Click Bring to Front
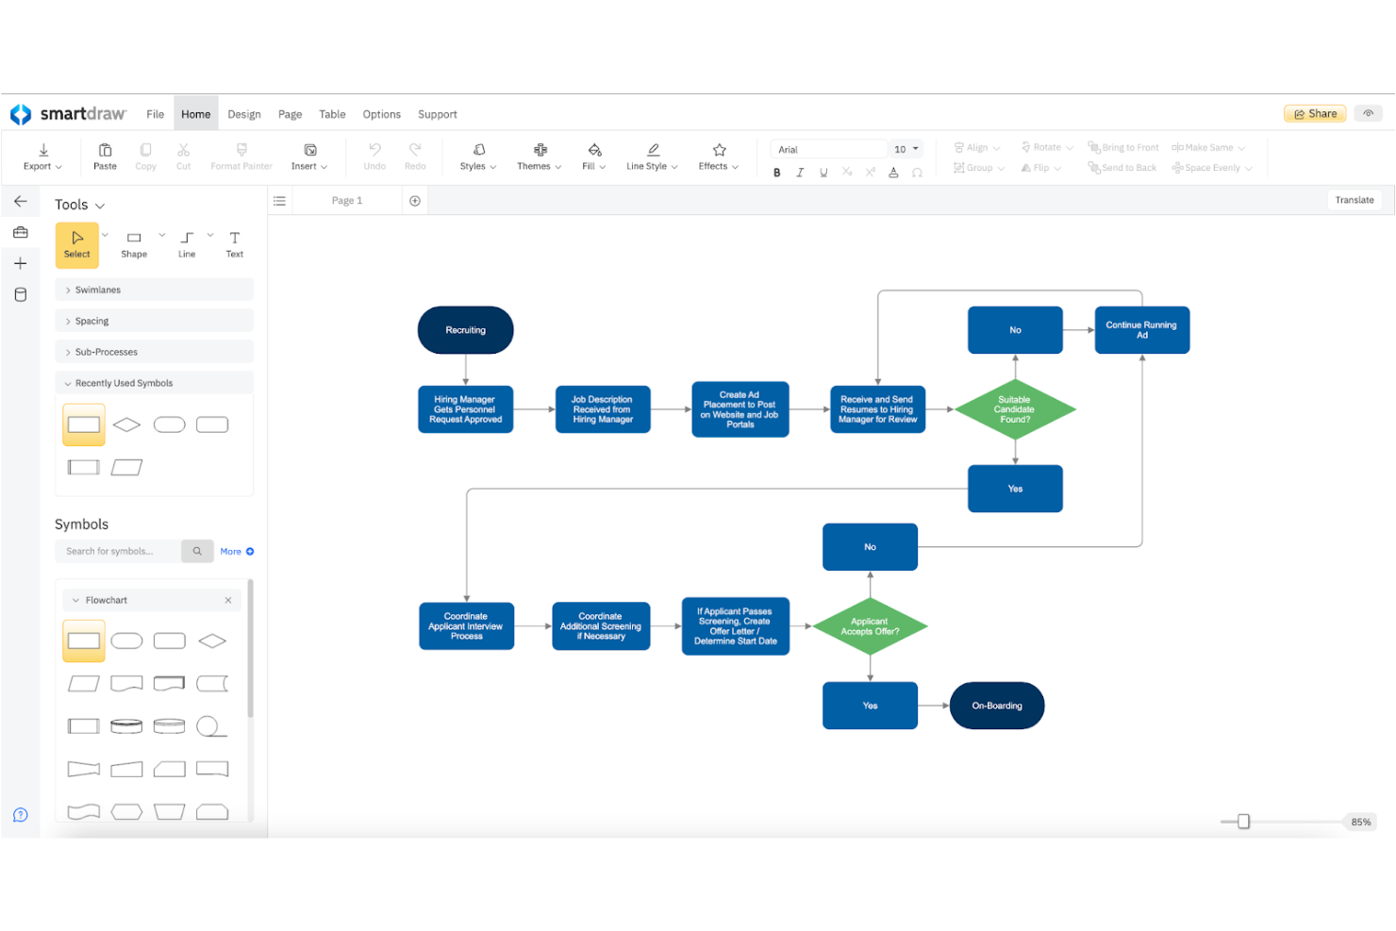 [1123, 147]
